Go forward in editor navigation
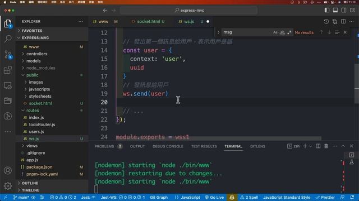The height and width of the screenshot is (201, 359). 114,10
